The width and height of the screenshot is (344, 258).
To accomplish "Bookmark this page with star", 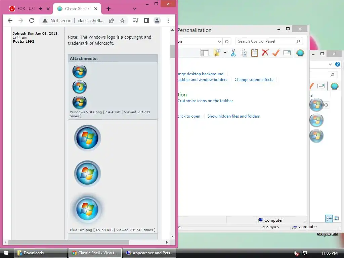I will (122, 20).
